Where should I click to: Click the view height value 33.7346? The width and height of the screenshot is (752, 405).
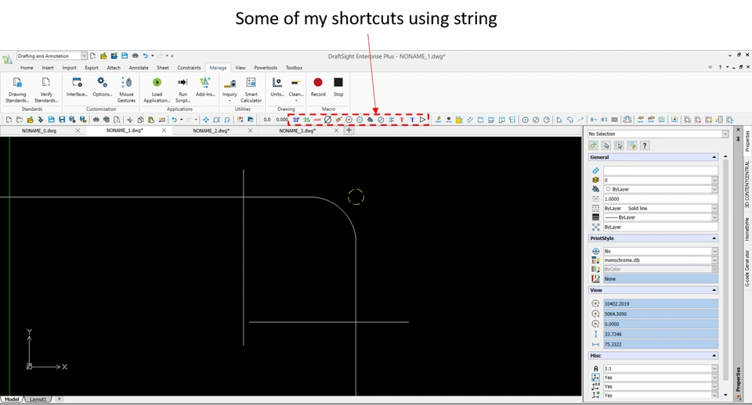pos(660,334)
